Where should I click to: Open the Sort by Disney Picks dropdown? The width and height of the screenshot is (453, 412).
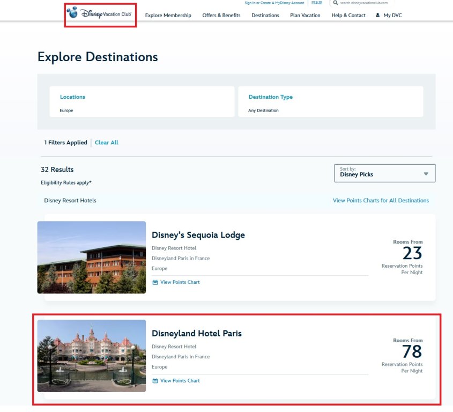[x=384, y=173]
